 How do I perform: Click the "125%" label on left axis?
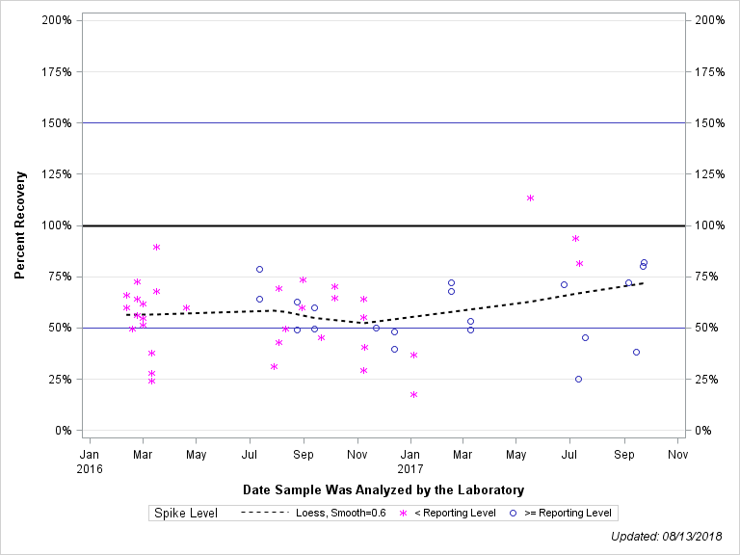click(57, 174)
